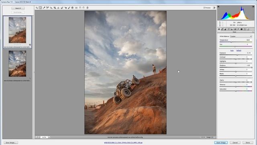This screenshot has width=257, height=145.
Task: Select the Color Sampler tool
Action: [x=47, y=8]
